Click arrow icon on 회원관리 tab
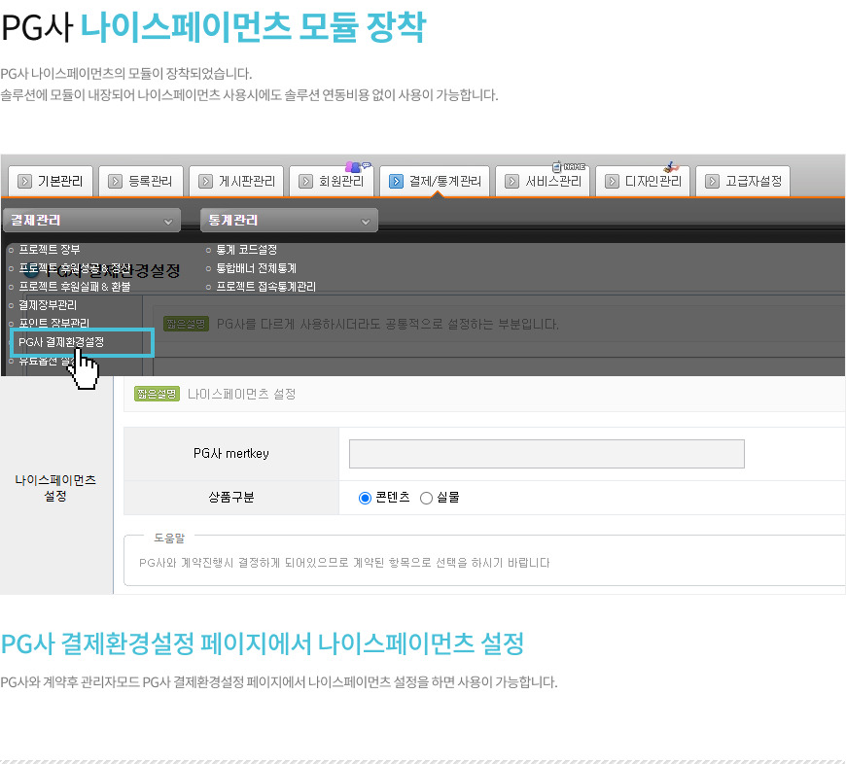846x764 pixels. click(x=305, y=181)
